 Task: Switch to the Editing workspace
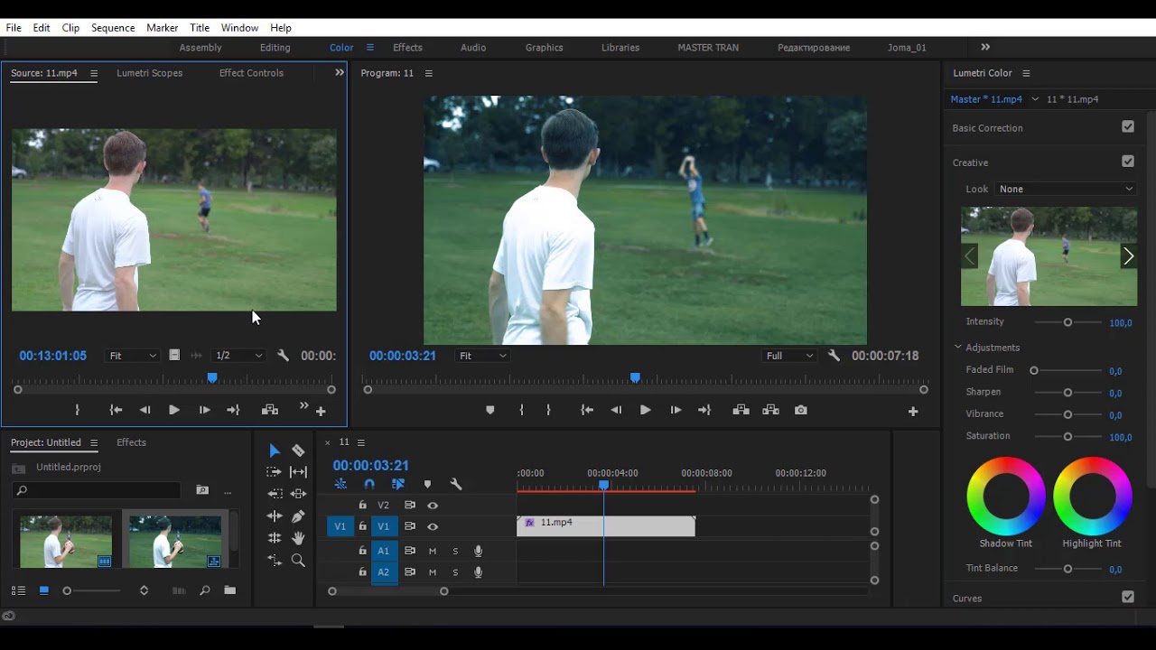pyautogui.click(x=275, y=47)
